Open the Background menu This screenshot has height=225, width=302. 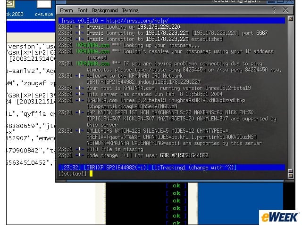[x=105, y=10]
